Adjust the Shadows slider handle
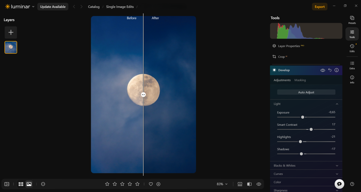This screenshot has height=192, width=361. pyautogui.click(x=301, y=154)
